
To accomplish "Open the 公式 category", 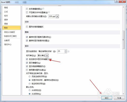I will click(6, 12).
